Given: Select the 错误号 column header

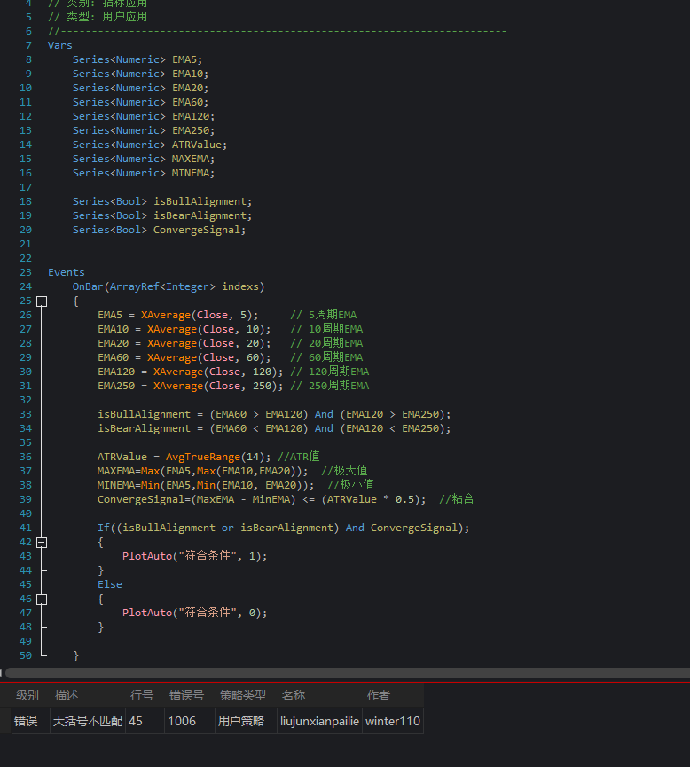Looking at the screenshot, I should (186, 695).
